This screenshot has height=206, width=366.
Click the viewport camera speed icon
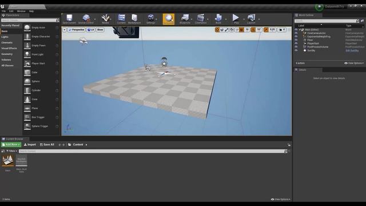click(282, 30)
